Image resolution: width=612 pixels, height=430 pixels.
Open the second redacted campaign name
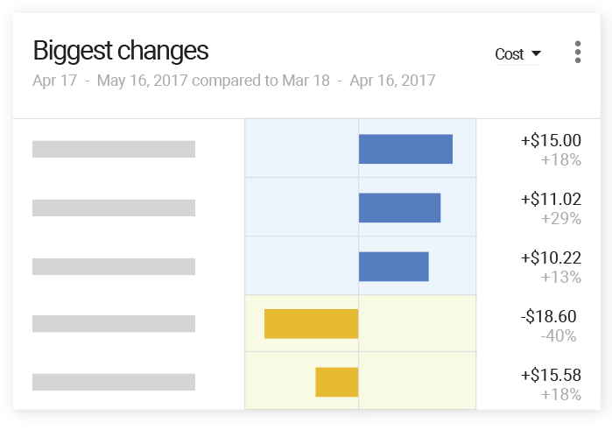(114, 208)
